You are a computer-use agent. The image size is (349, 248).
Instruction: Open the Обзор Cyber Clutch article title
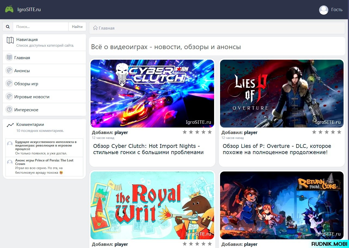149,149
